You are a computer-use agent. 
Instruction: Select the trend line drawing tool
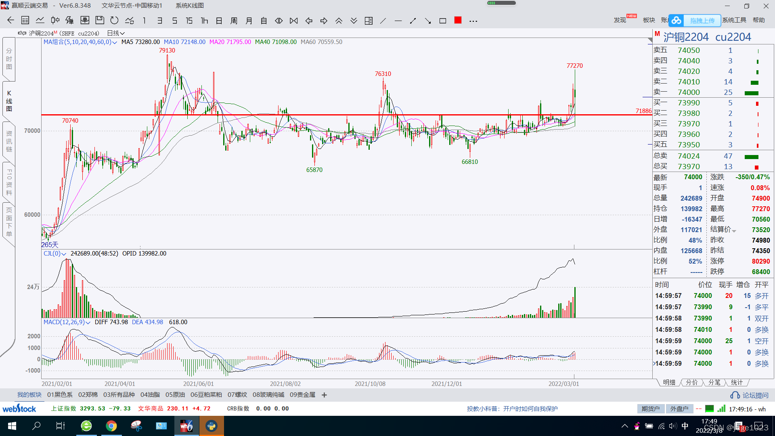tap(383, 21)
